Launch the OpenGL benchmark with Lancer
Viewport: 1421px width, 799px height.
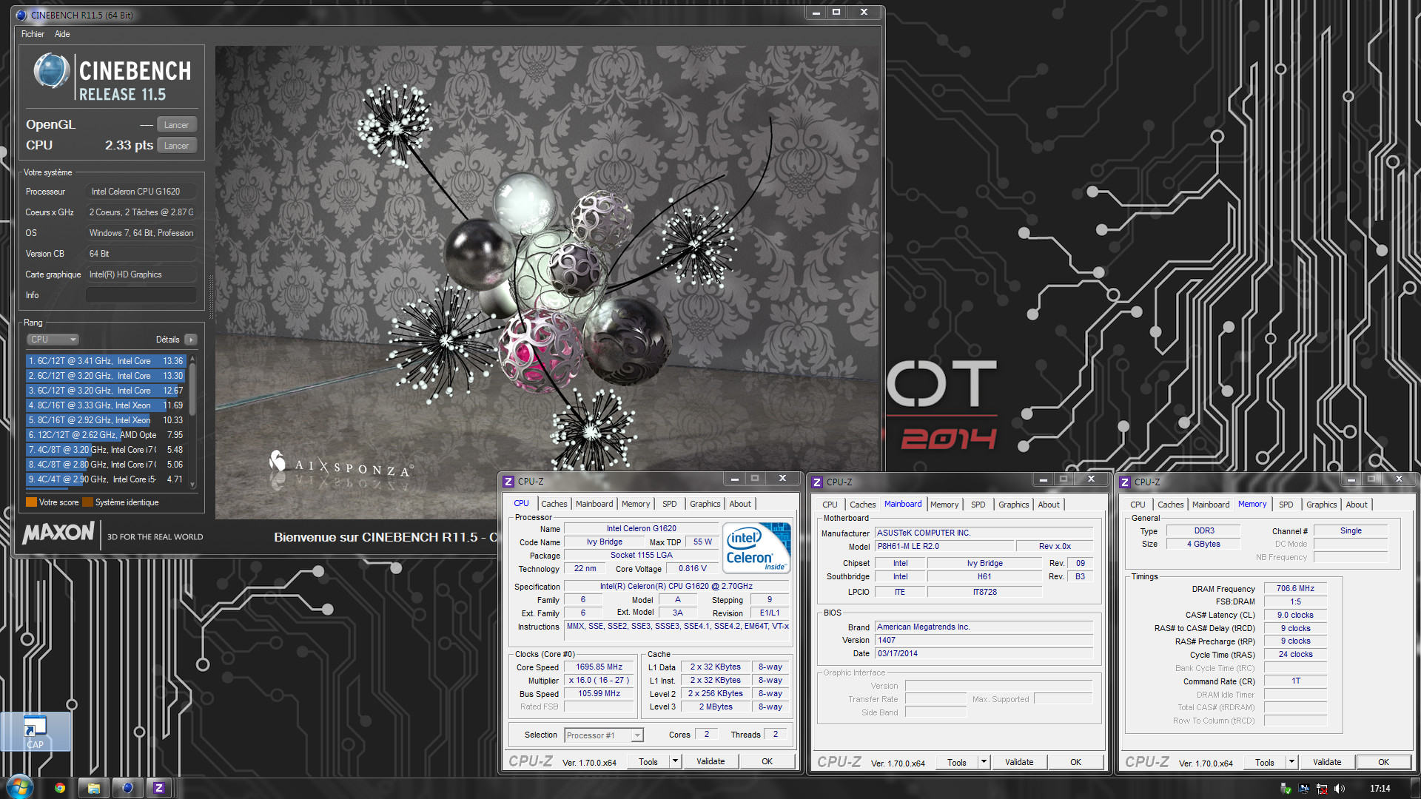click(177, 125)
